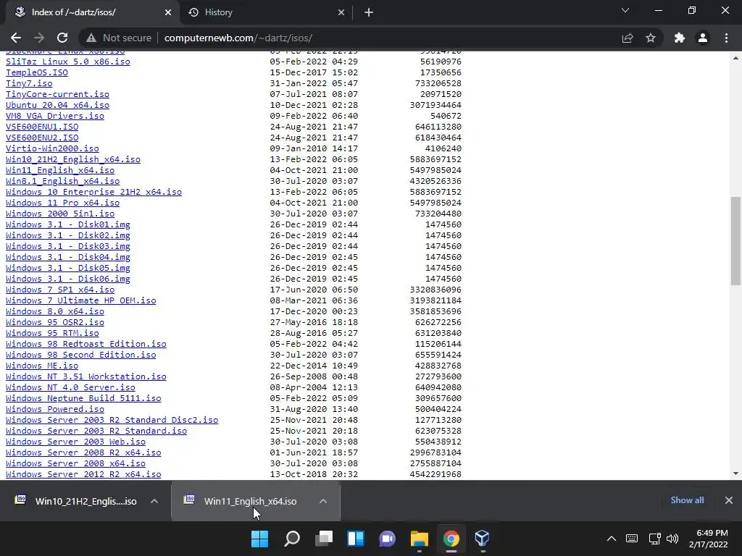Click Windows_Server_2012_R2_x64.iso link

83,474
